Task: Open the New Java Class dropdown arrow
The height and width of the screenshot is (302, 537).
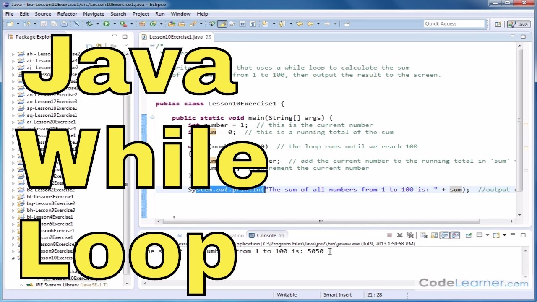Action: [161, 24]
